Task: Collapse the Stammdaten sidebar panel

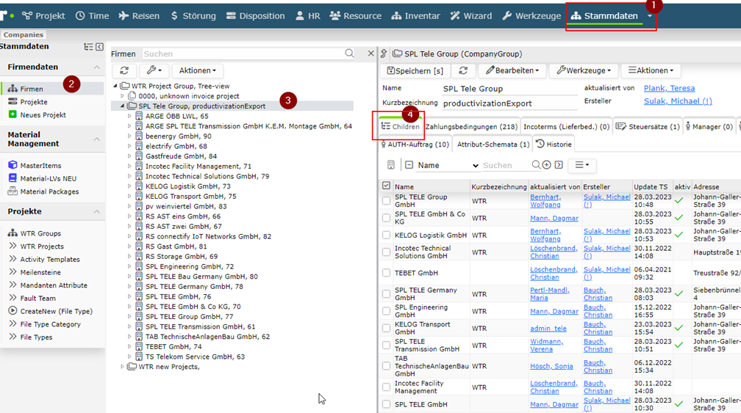Action: (x=99, y=47)
